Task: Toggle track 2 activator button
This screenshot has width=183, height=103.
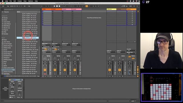Action: [x=55, y=70]
